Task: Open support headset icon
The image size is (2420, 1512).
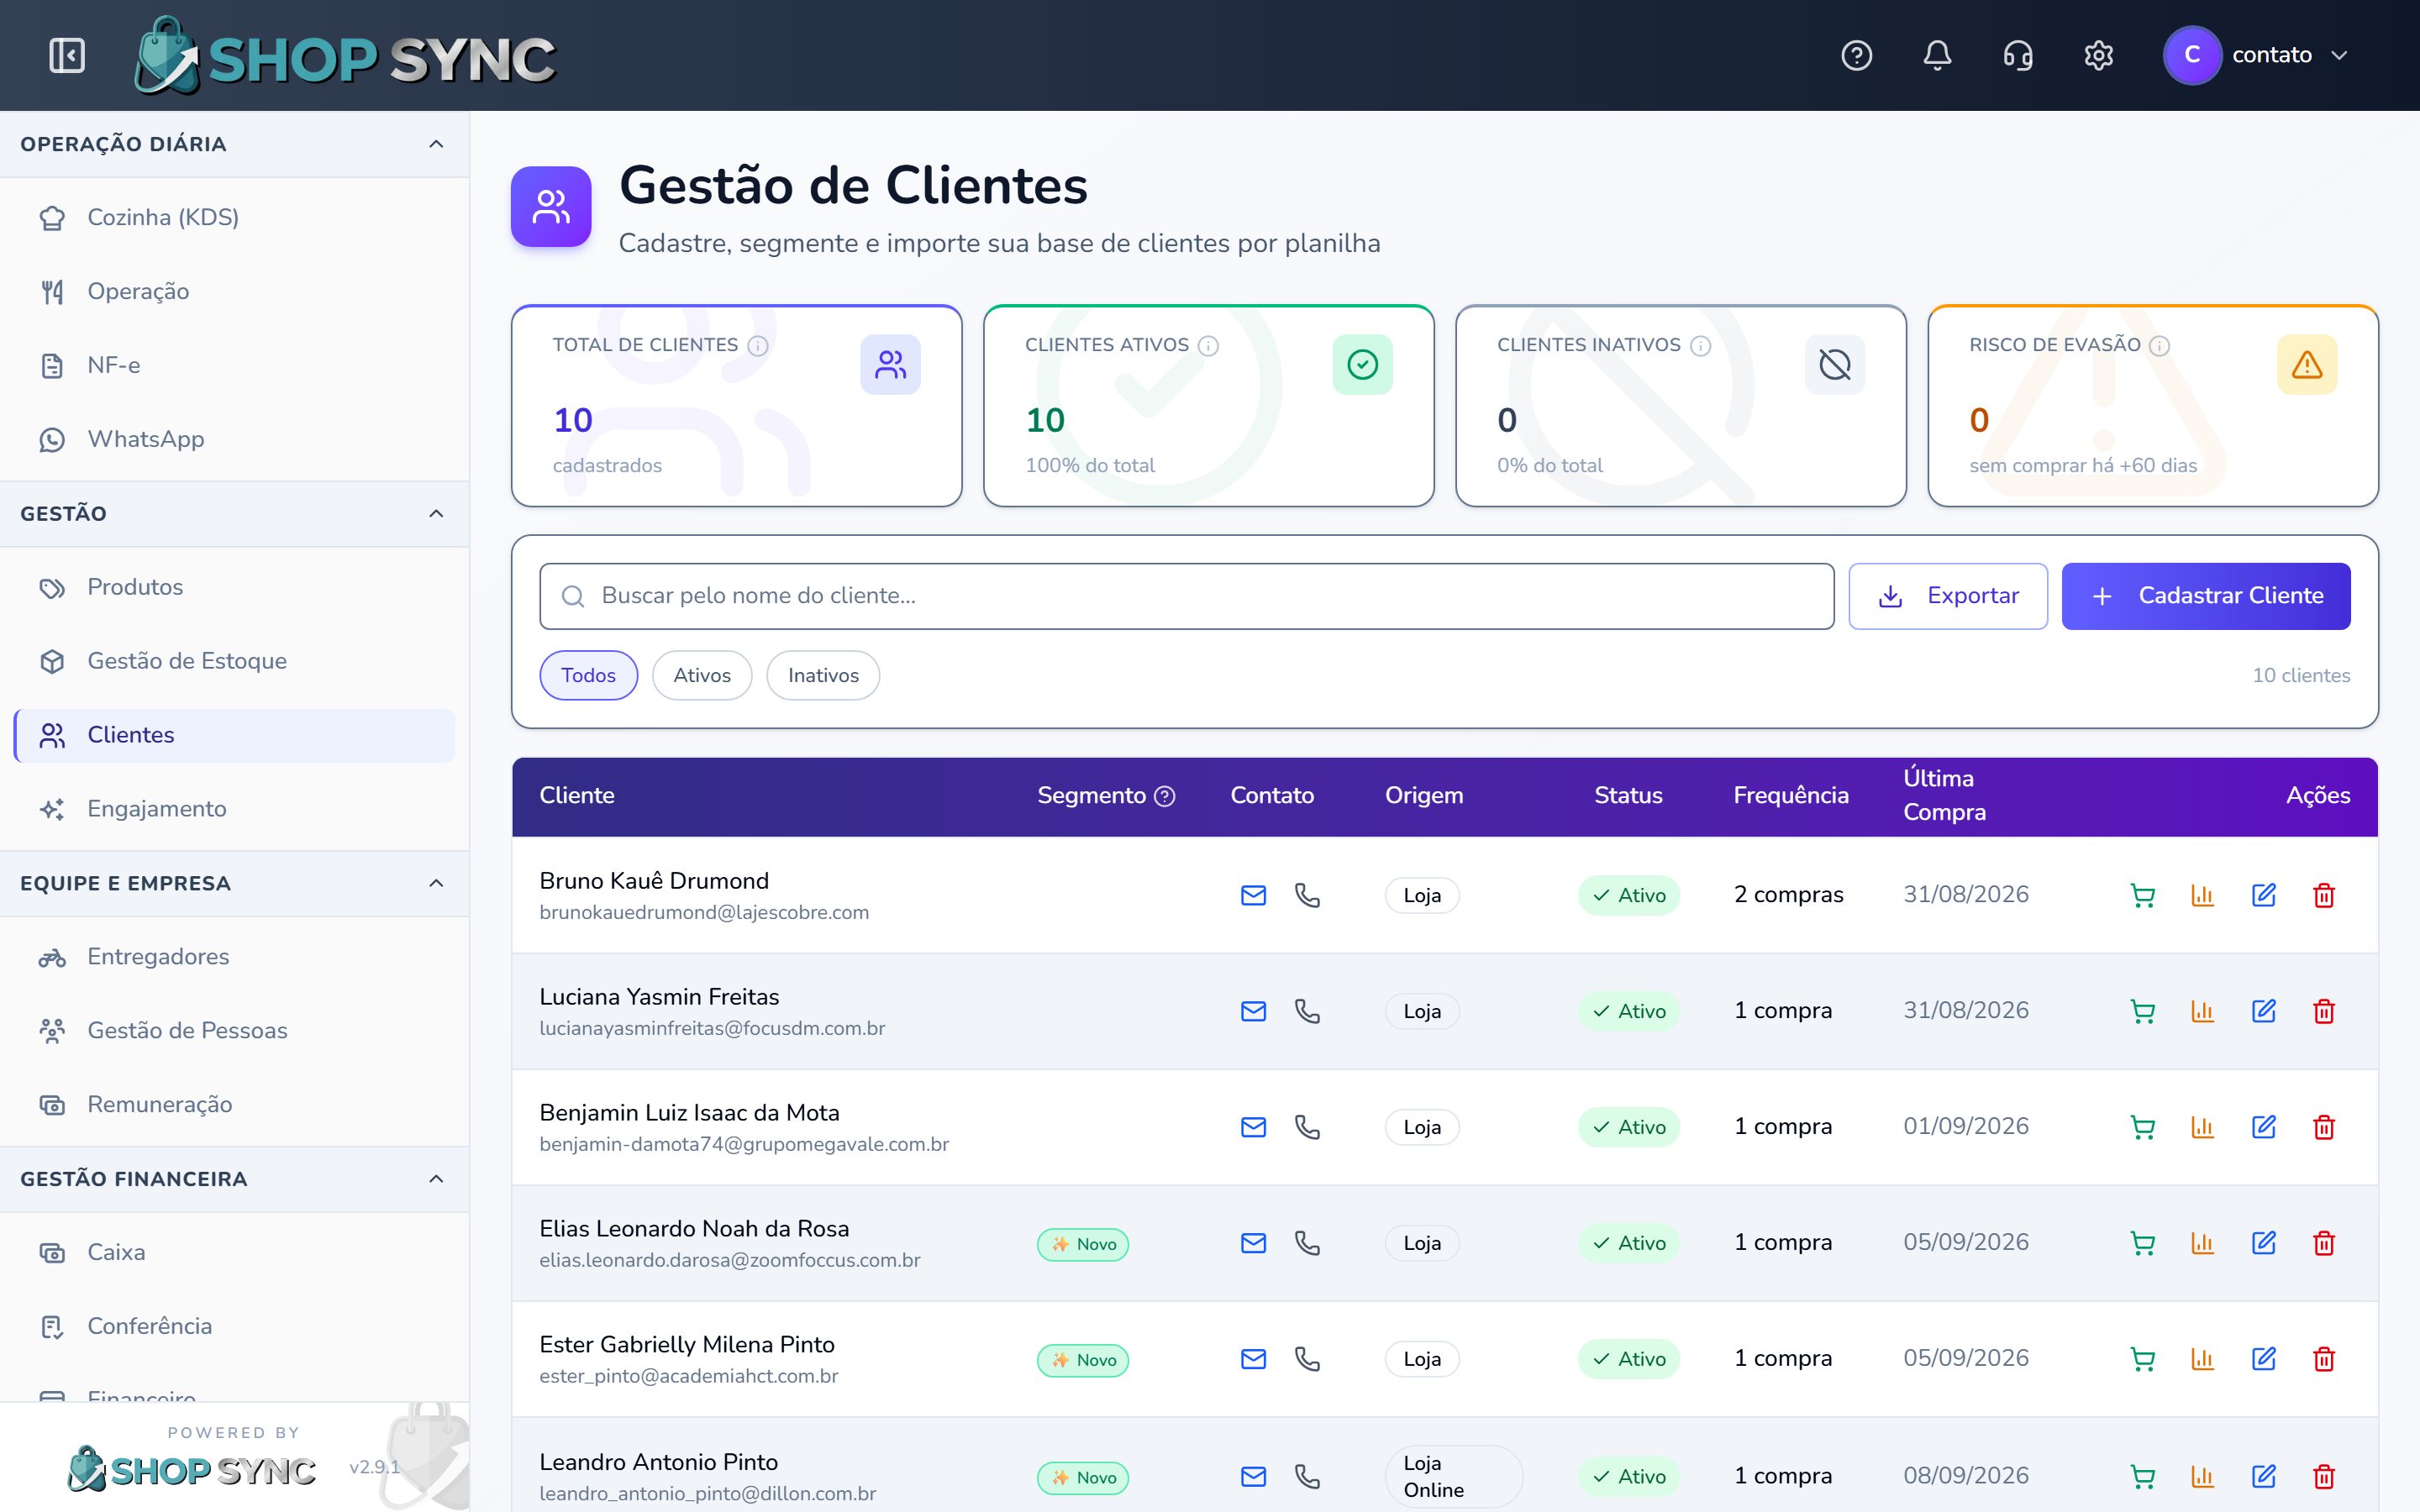Action: tap(2018, 55)
